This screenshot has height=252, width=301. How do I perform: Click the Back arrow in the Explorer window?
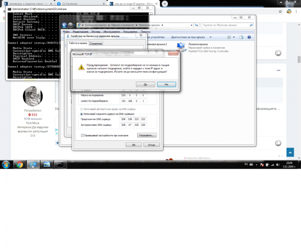(x=64, y=25)
